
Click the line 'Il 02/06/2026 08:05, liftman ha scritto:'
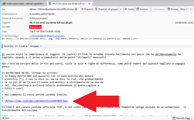30,73
